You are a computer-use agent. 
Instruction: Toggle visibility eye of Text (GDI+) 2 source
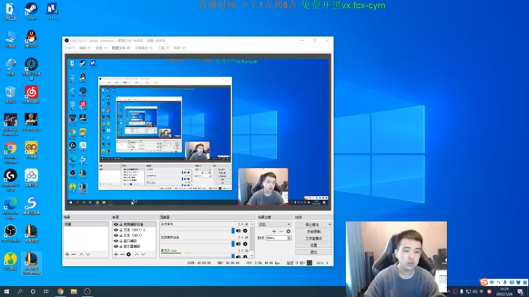[116, 230]
